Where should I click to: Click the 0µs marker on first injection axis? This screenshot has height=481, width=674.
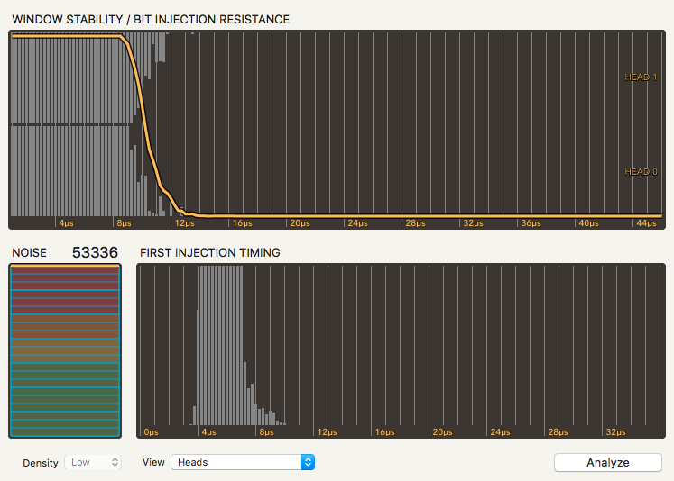[x=151, y=431]
